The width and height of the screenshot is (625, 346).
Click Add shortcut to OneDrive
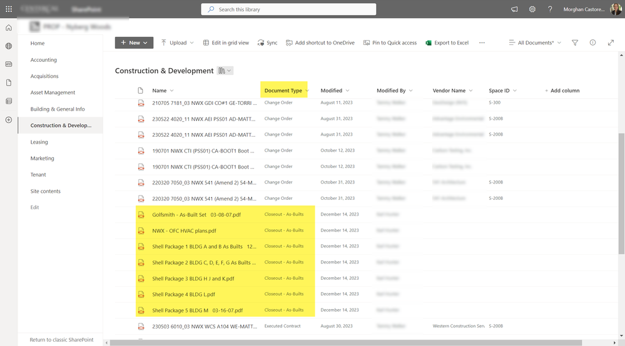[x=320, y=42]
